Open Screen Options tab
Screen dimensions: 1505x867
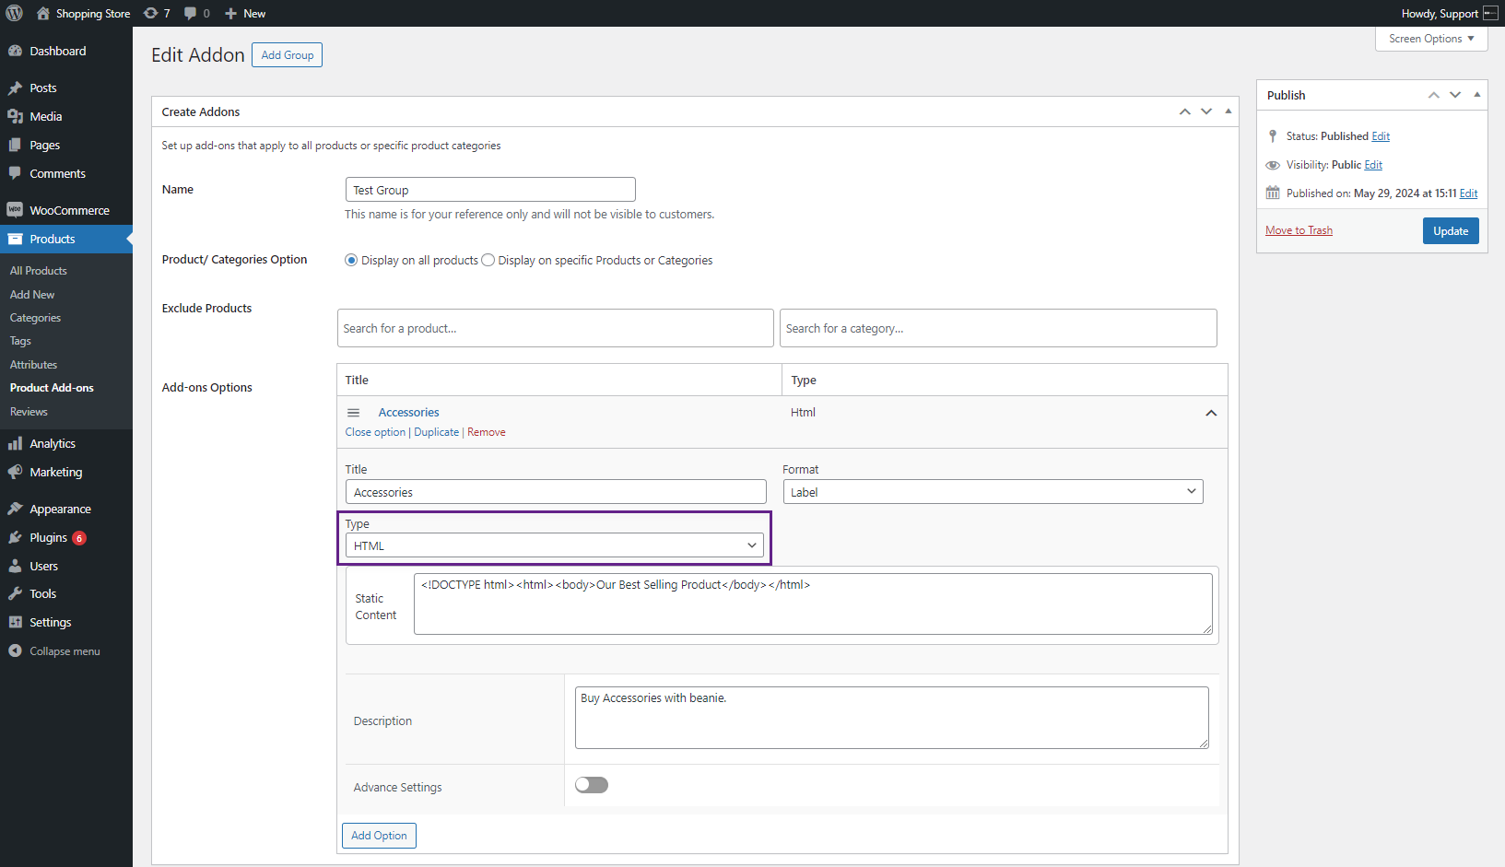1431,39
